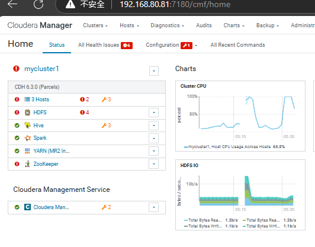Open the mycluster1 cluster link
The image size is (315, 247).
click(41, 69)
